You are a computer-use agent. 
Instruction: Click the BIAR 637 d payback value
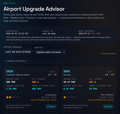point(93,82)
